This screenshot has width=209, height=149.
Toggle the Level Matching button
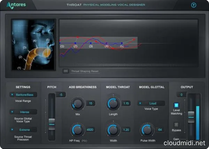pyautogui.click(x=176, y=105)
